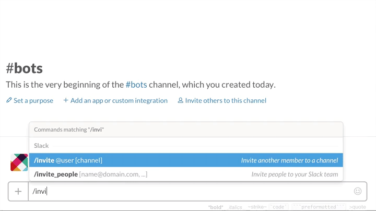The height and width of the screenshot is (211, 376).
Task: Click Invite another member to a channel description
Action: (x=289, y=160)
